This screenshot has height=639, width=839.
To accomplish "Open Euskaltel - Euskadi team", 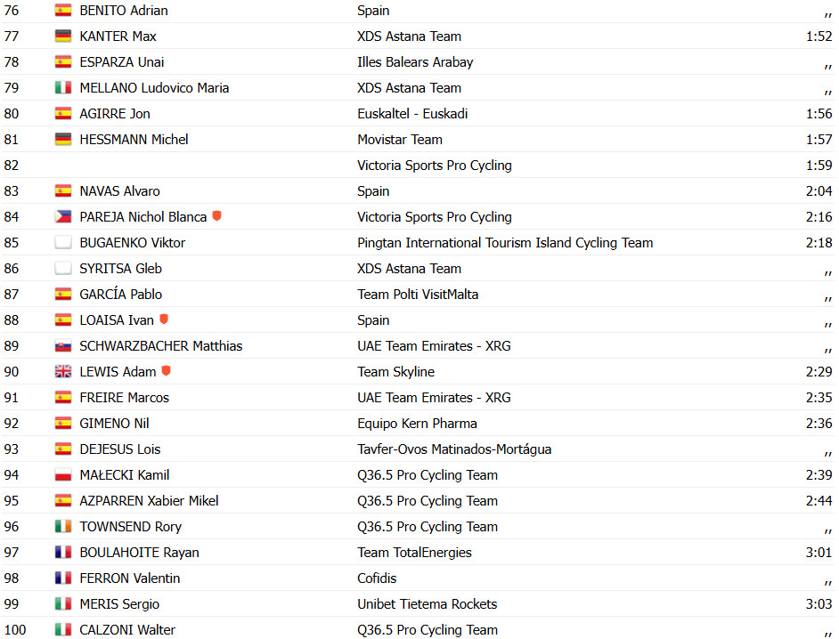I will 412,113.
